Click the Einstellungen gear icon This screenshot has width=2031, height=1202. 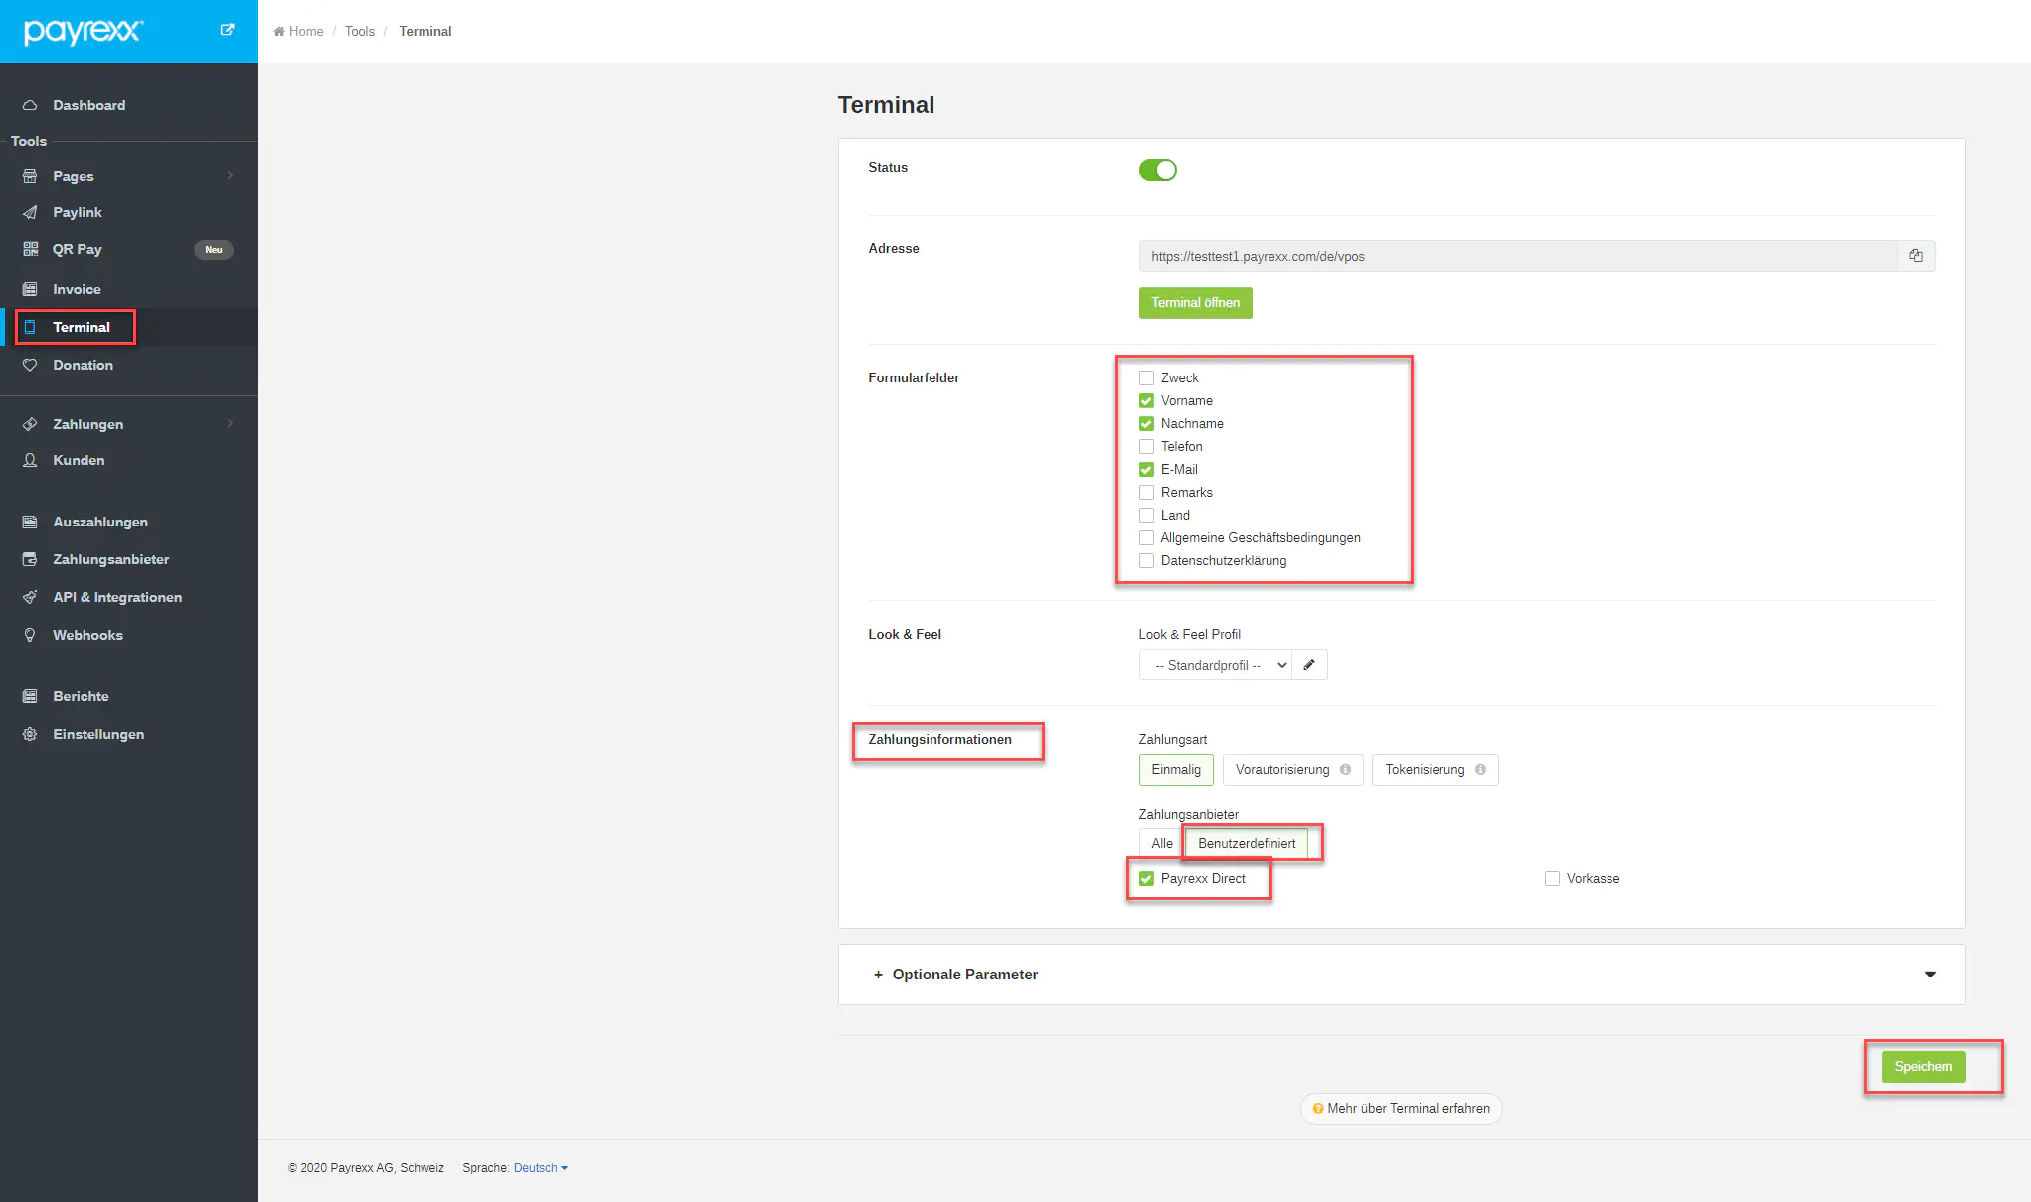tap(31, 734)
